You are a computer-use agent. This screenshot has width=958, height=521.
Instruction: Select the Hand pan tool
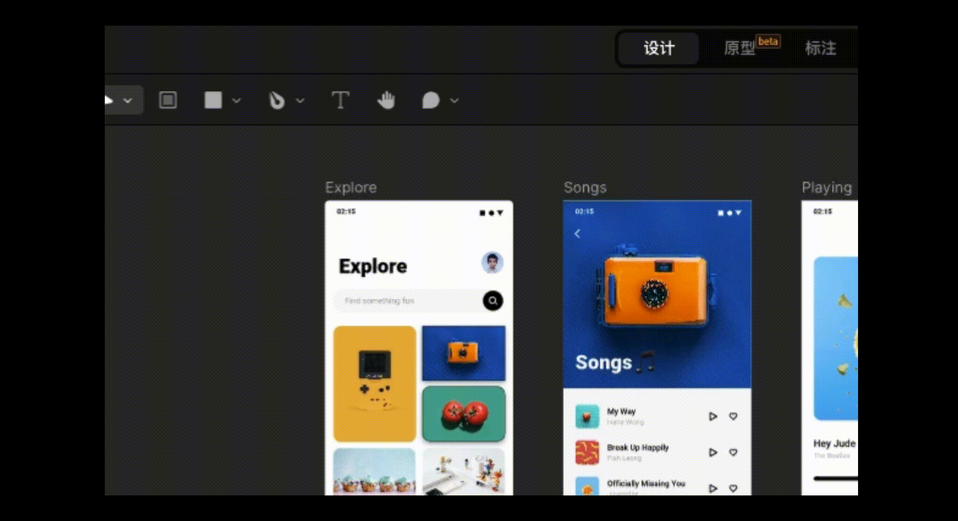click(x=386, y=100)
